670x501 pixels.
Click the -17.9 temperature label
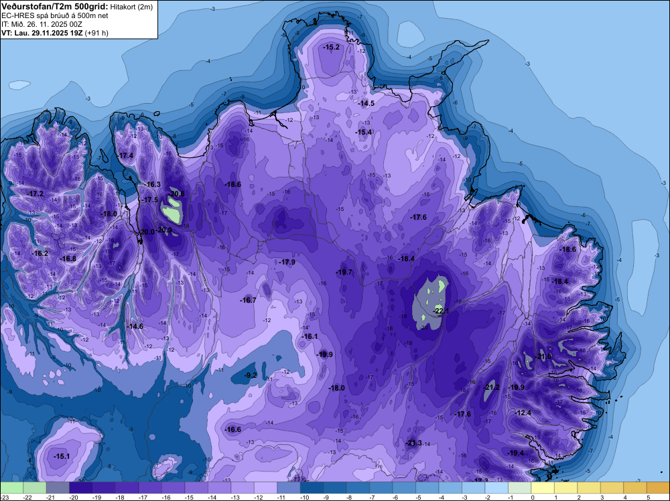(287, 263)
